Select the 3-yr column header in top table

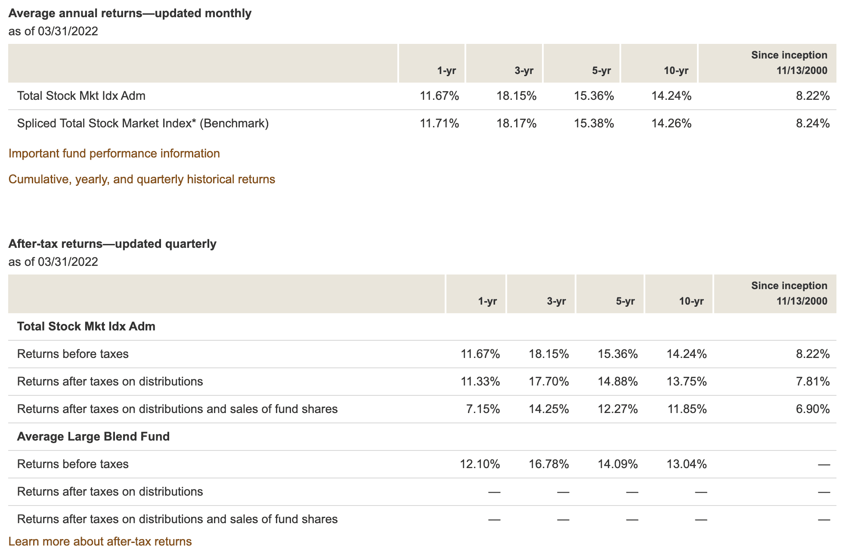pyautogui.click(x=524, y=70)
